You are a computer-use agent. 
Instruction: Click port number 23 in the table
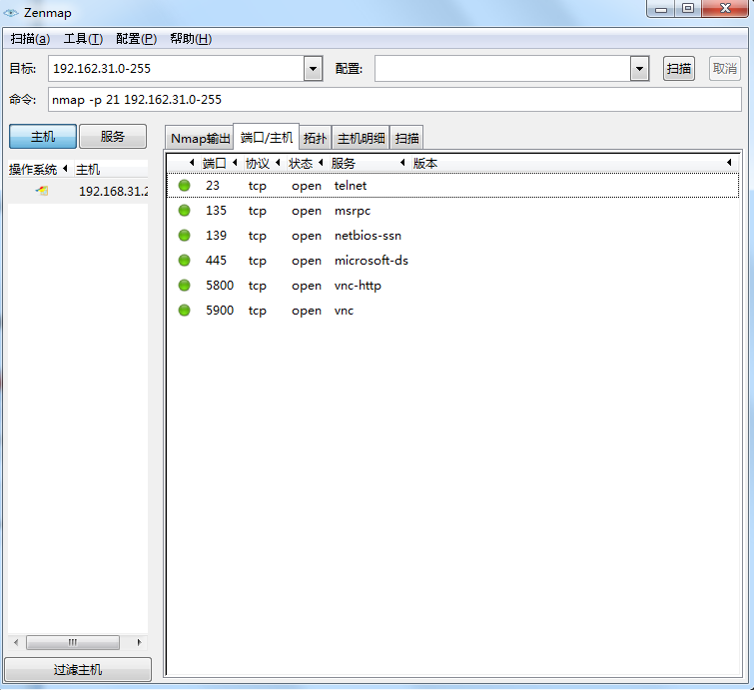tap(213, 185)
